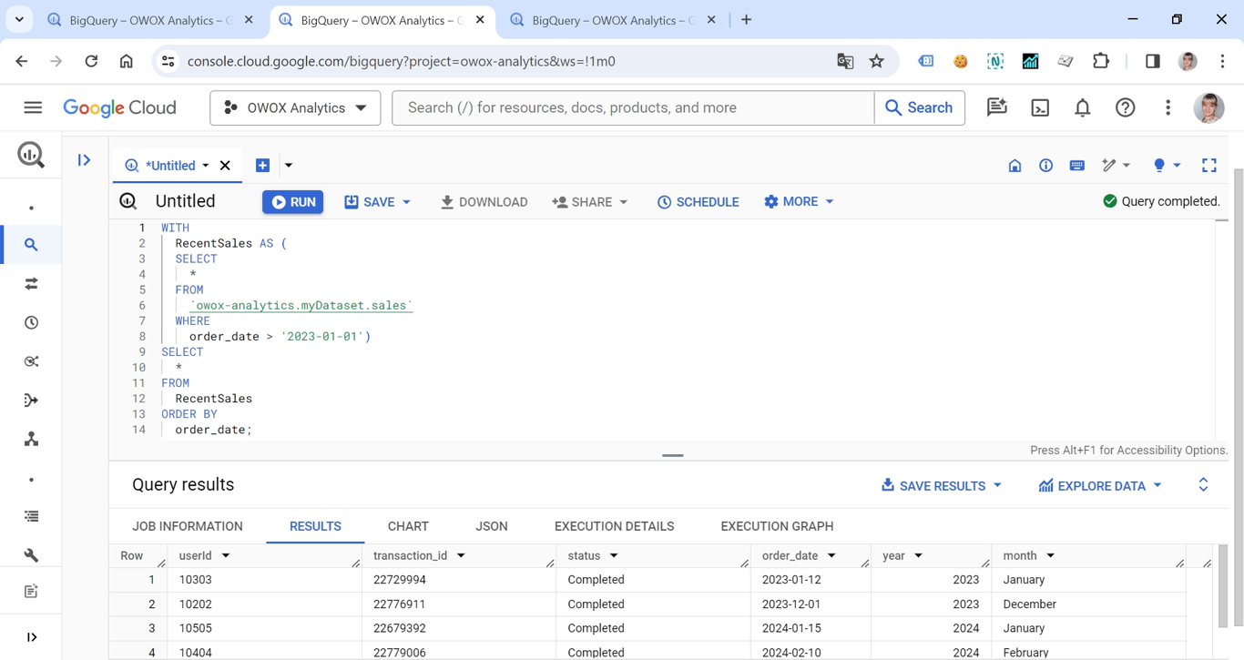Open the Chrome three-dot menu
The height and width of the screenshot is (660, 1244).
(x=1222, y=61)
